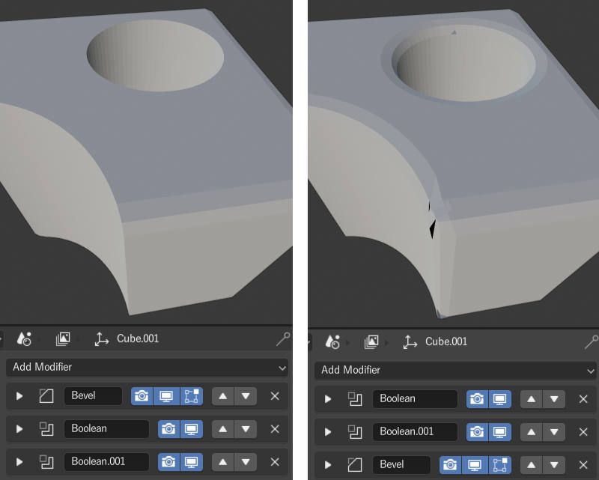Viewport: 599px width, 480px height.
Task: Click Boolean.001 modifier type icon, left panel
Action: (x=46, y=462)
